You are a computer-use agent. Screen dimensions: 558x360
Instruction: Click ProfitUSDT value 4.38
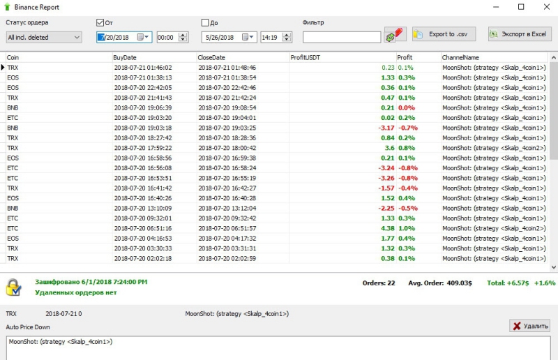388,228
